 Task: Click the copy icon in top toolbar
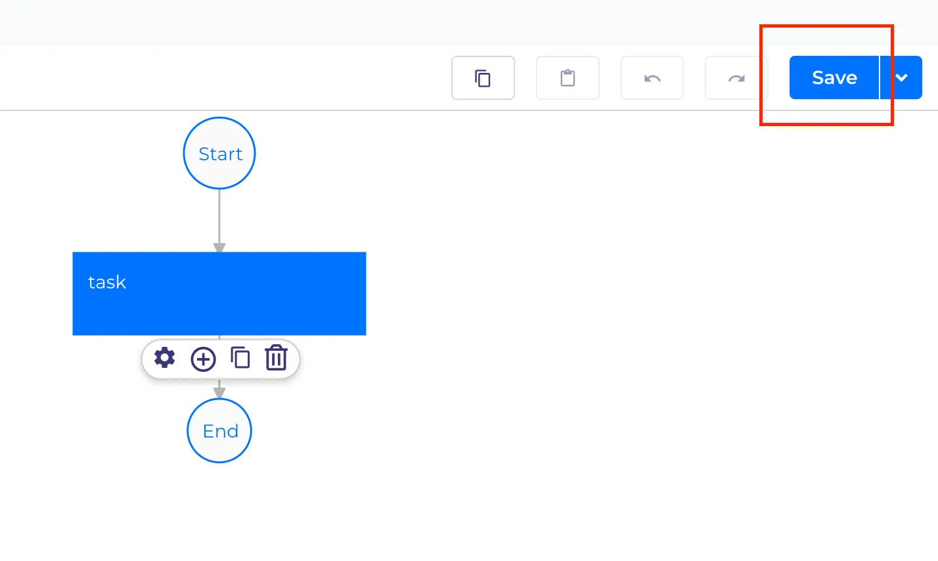coord(483,78)
